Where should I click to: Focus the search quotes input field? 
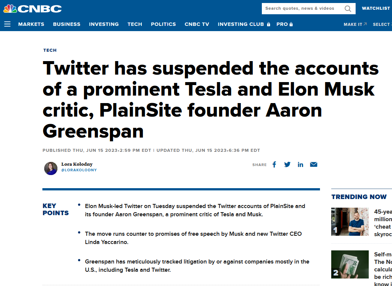(x=302, y=9)
